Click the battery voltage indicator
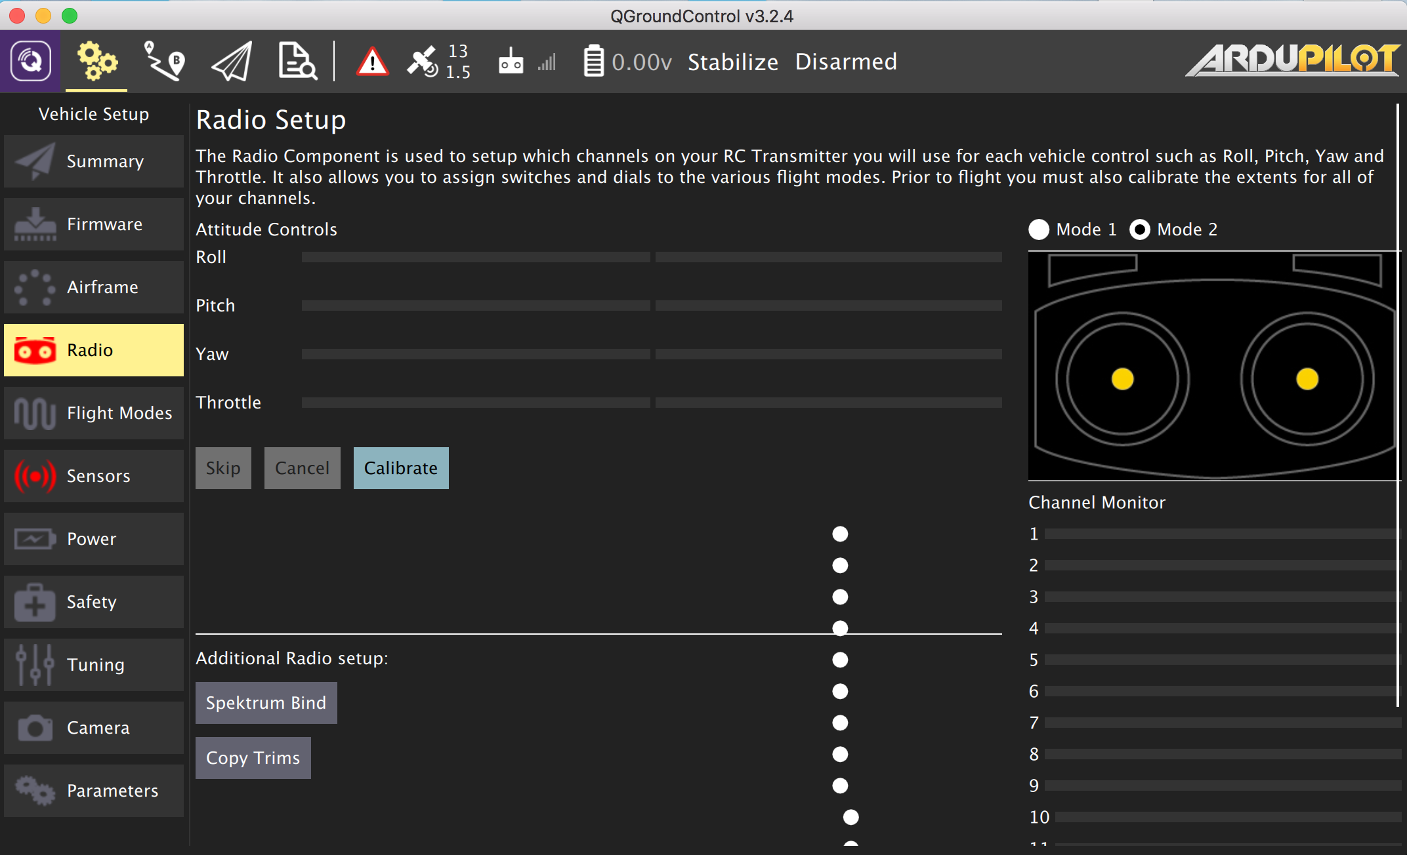The height and width of the screenshot is (855, 1407). coord(627,62)
